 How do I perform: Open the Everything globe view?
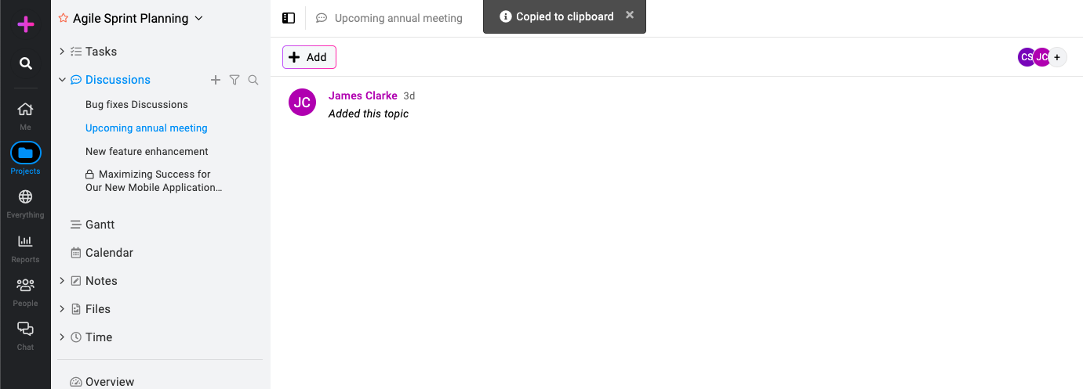click(25, 203)
